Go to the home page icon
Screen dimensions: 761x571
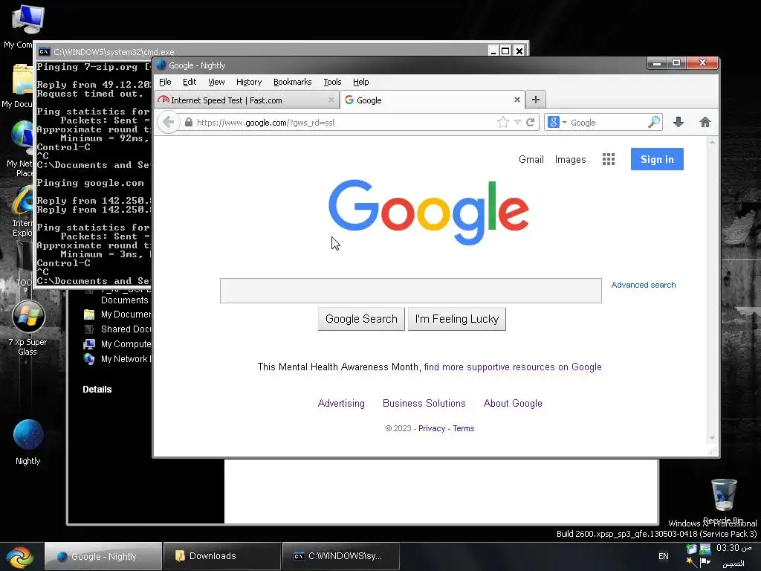click(705, 123)
